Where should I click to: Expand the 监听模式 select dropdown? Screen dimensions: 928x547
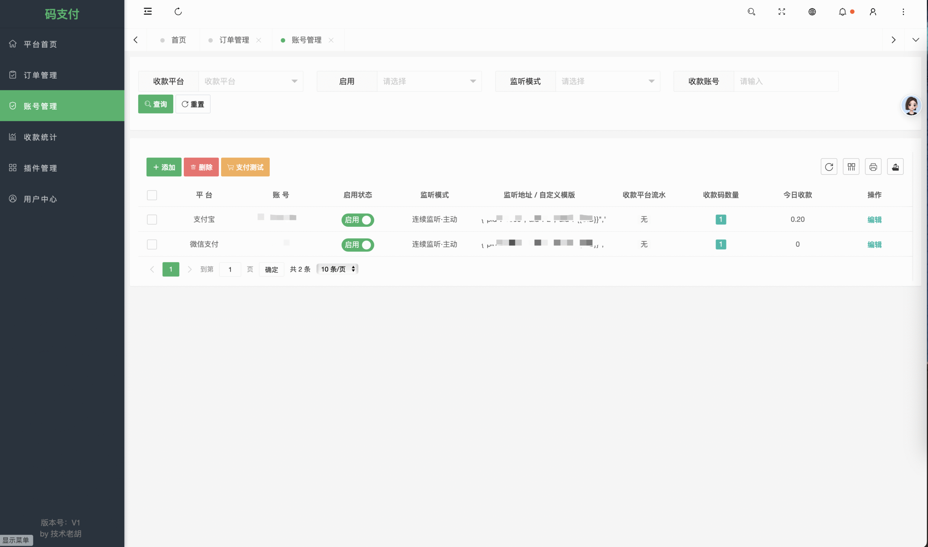click(608, 81)
